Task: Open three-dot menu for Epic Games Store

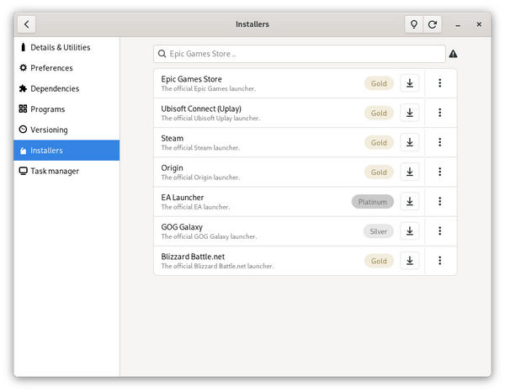Action: [x=439, y=83]
